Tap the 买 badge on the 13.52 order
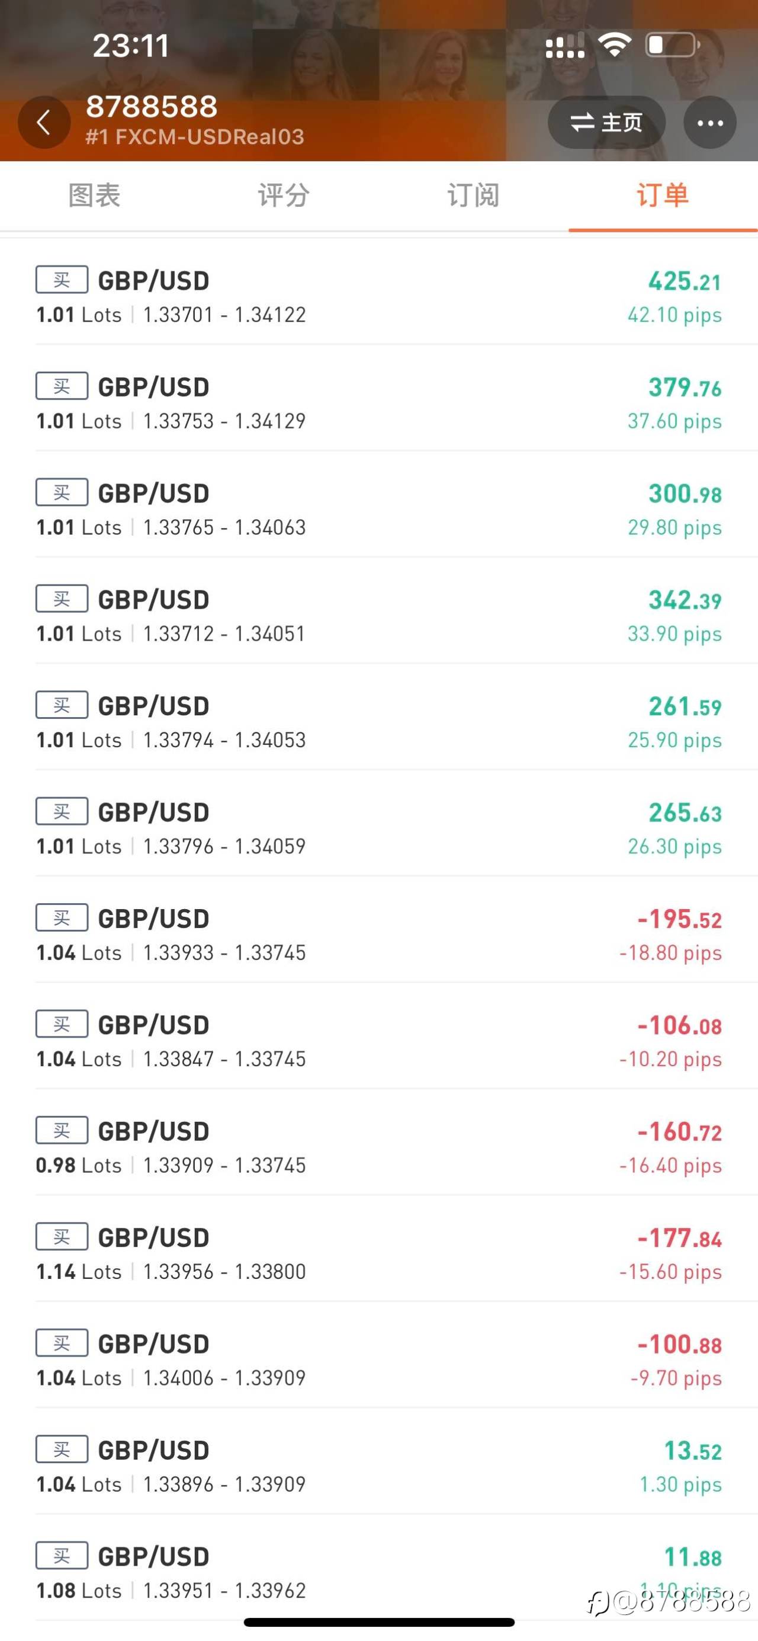758x1641 pixels. 62,1450
